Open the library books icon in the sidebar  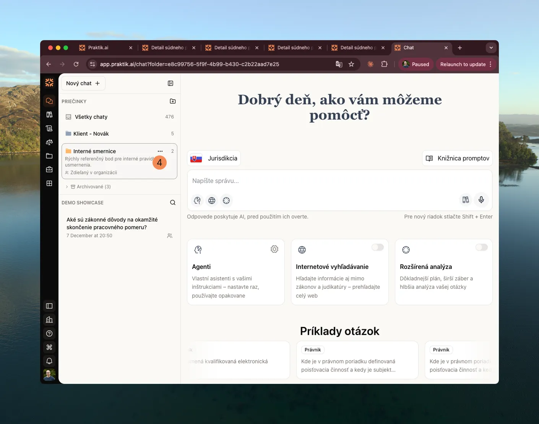coord(49,114)
